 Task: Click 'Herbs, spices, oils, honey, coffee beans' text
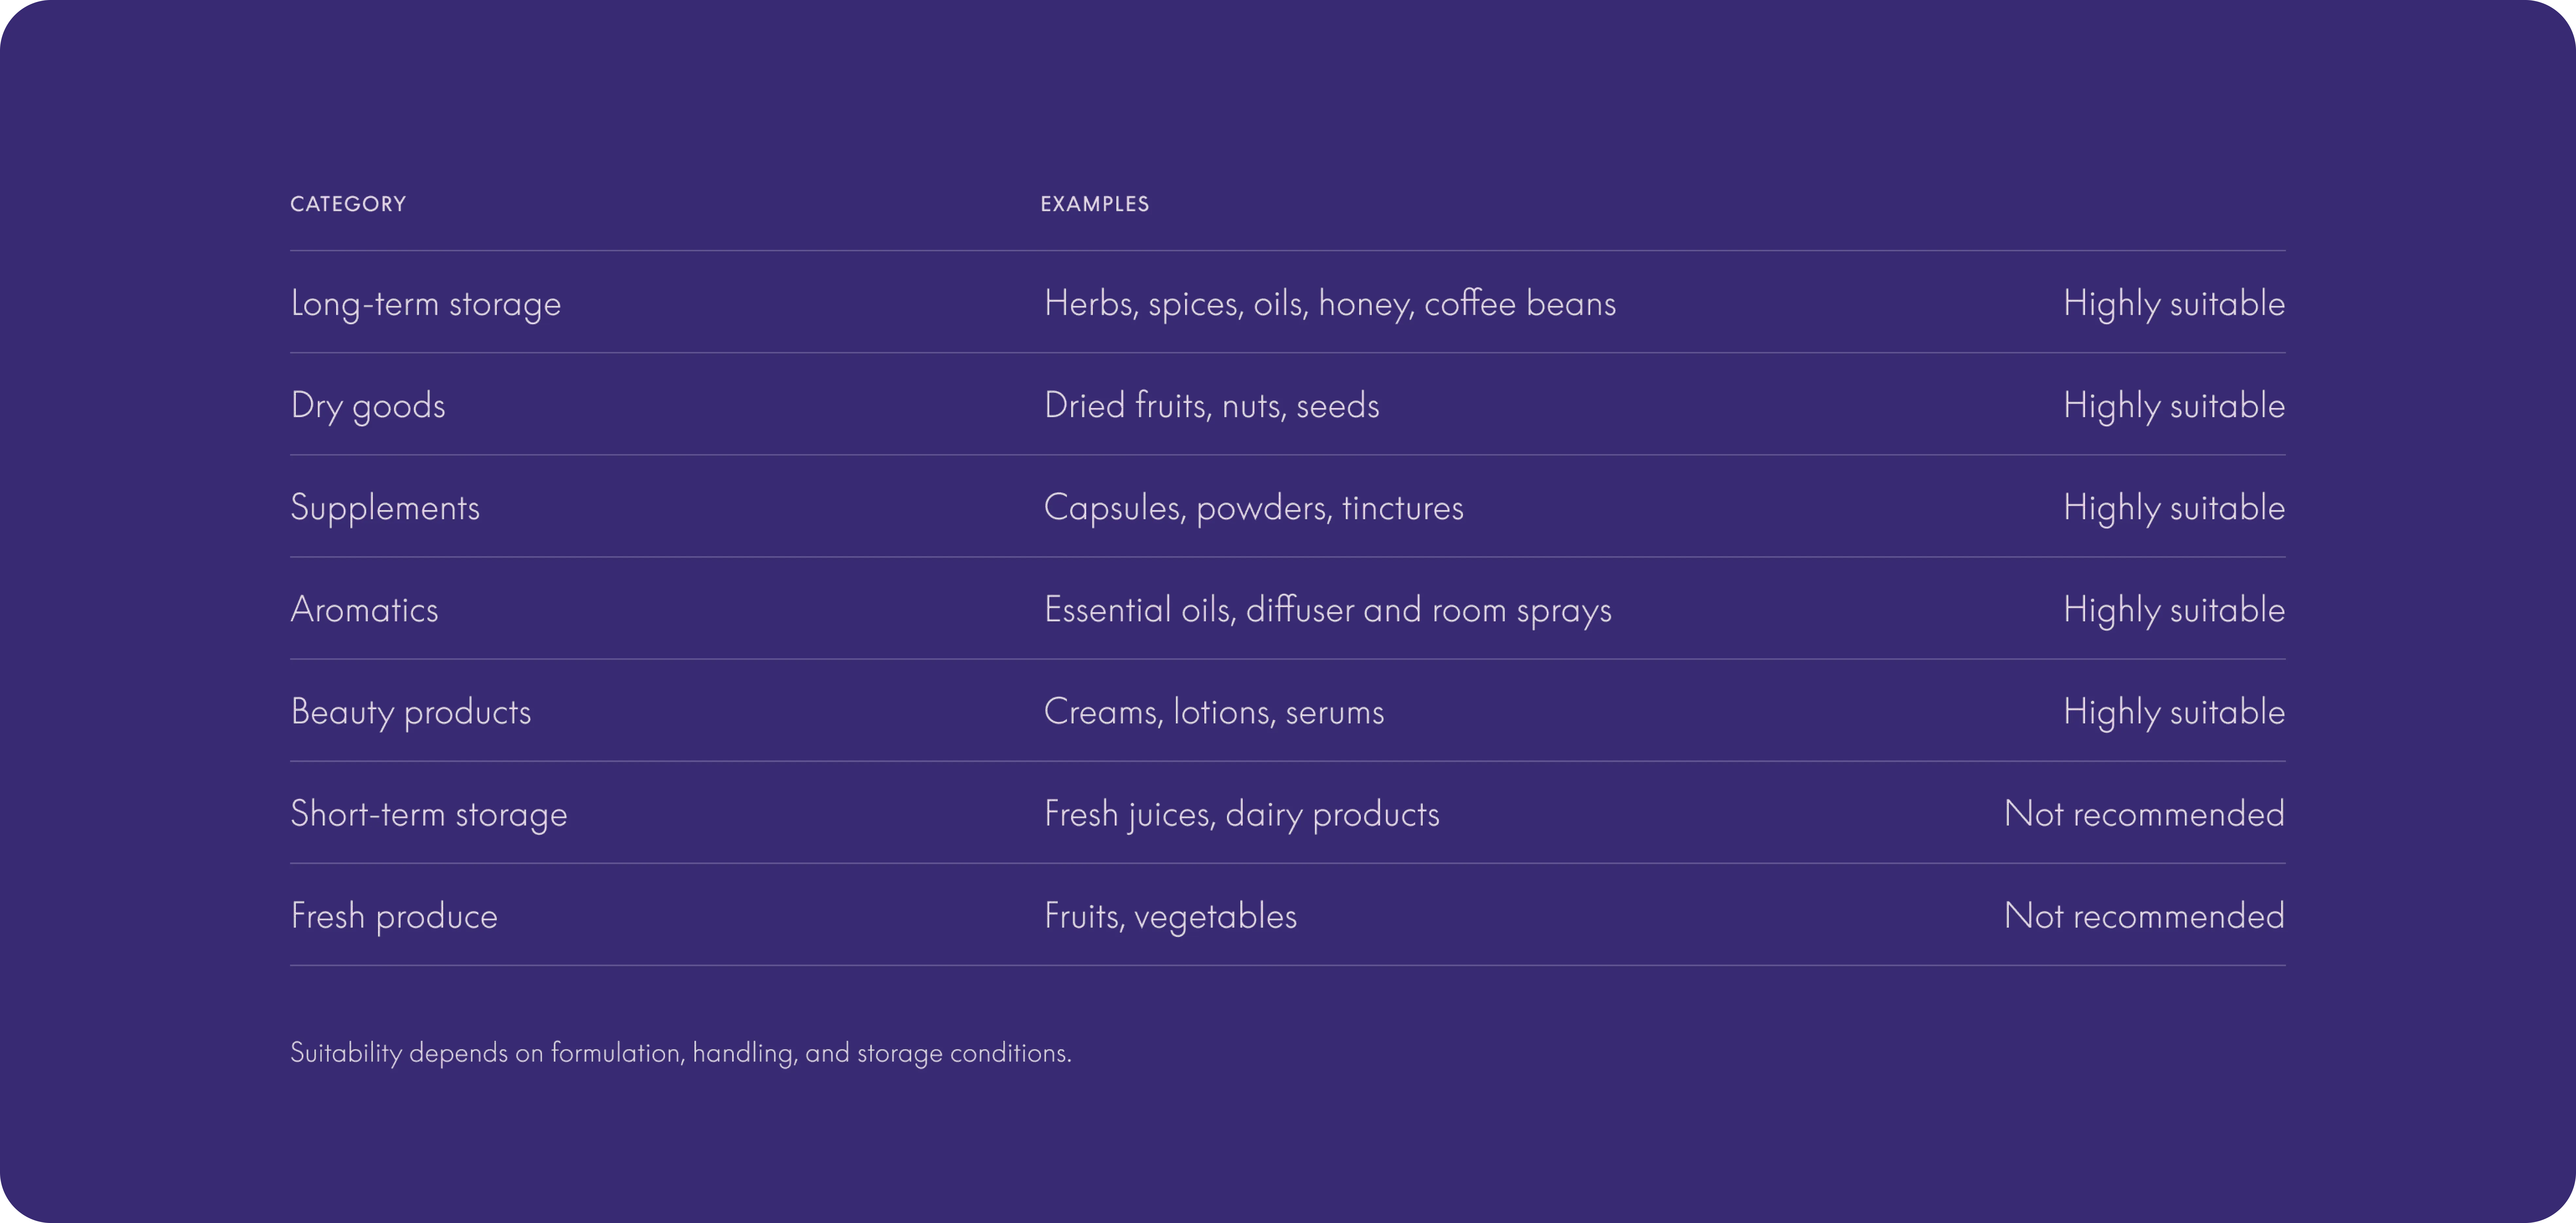1330,303
